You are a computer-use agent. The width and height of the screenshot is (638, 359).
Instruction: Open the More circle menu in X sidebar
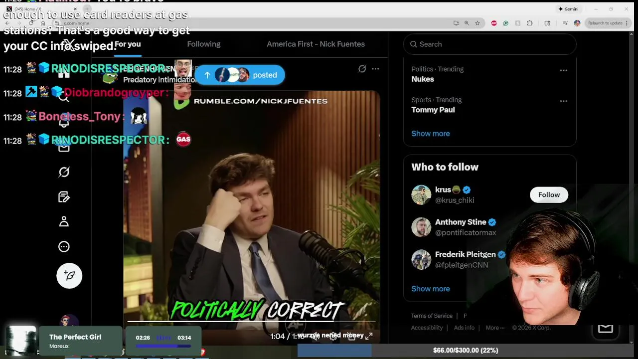tap(64, 246)
